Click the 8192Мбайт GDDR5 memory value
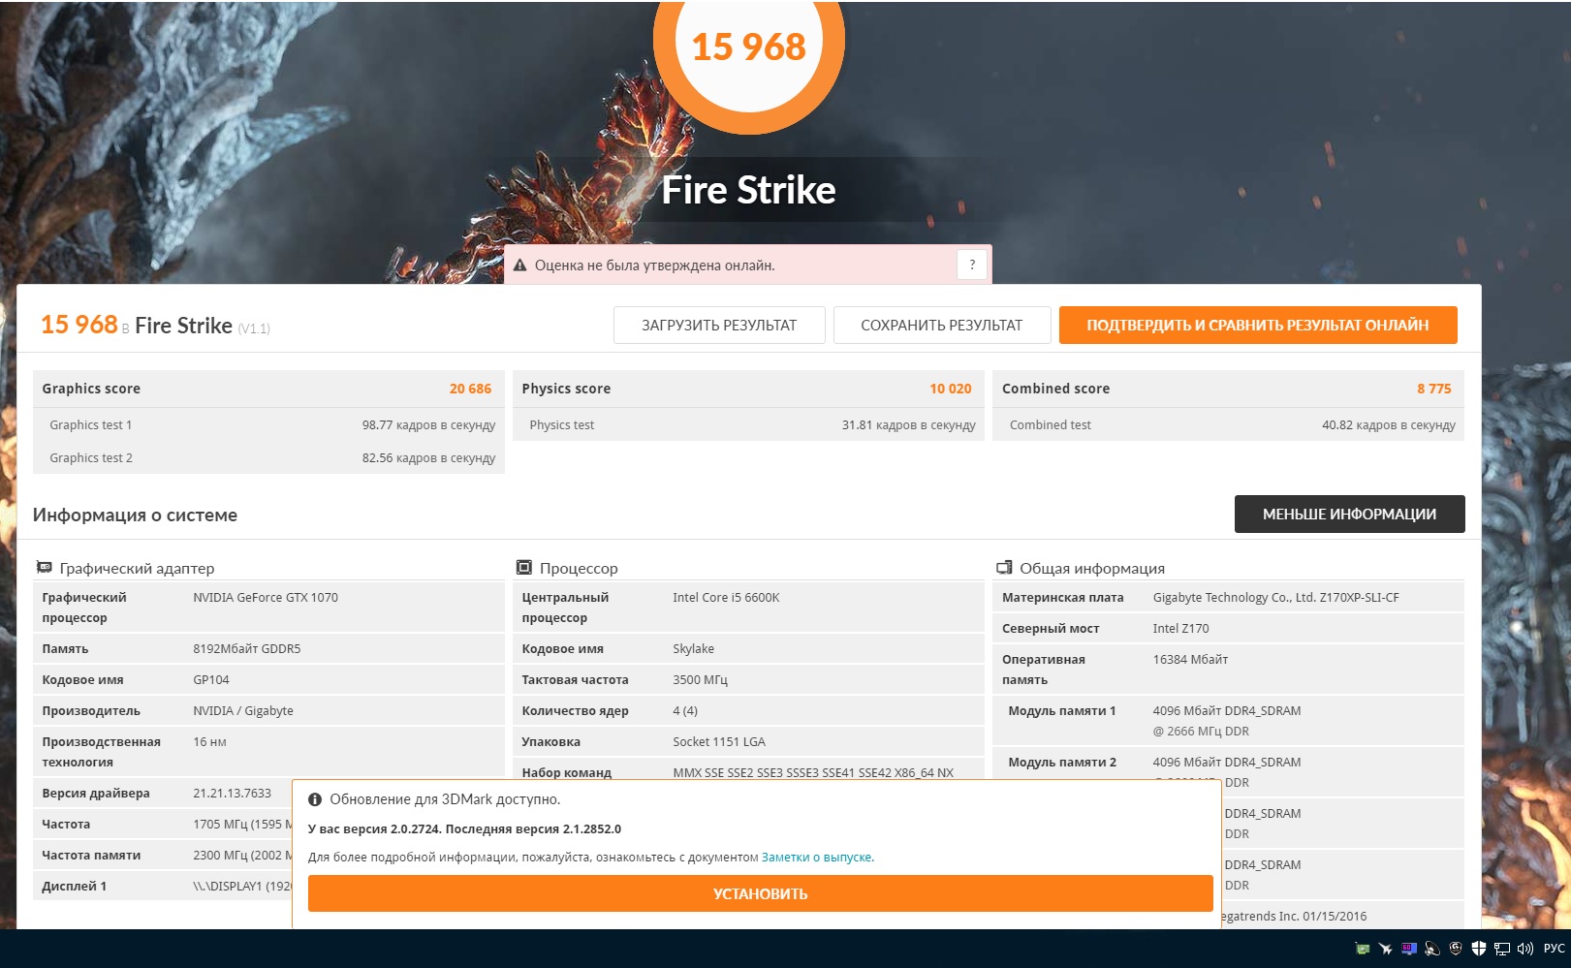The width and height of the screenshot is (1571, 968). click(247, 648)
